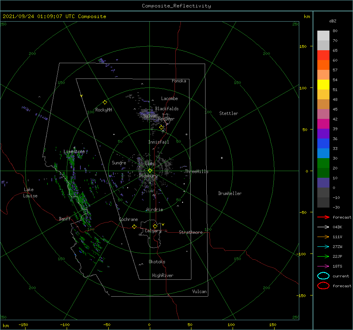353x330 pixels.
Task: Click the yellow 54 dBZ color swatch
Action: point(323,85)
